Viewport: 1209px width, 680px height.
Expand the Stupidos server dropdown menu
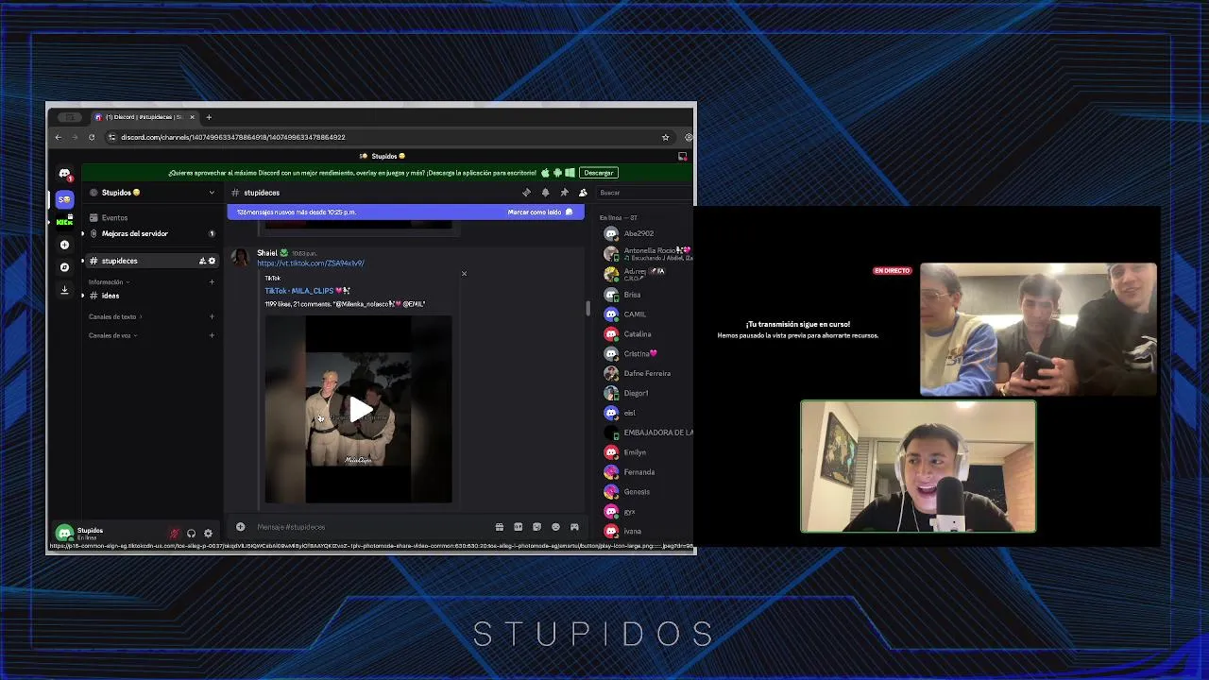[212, 193]
